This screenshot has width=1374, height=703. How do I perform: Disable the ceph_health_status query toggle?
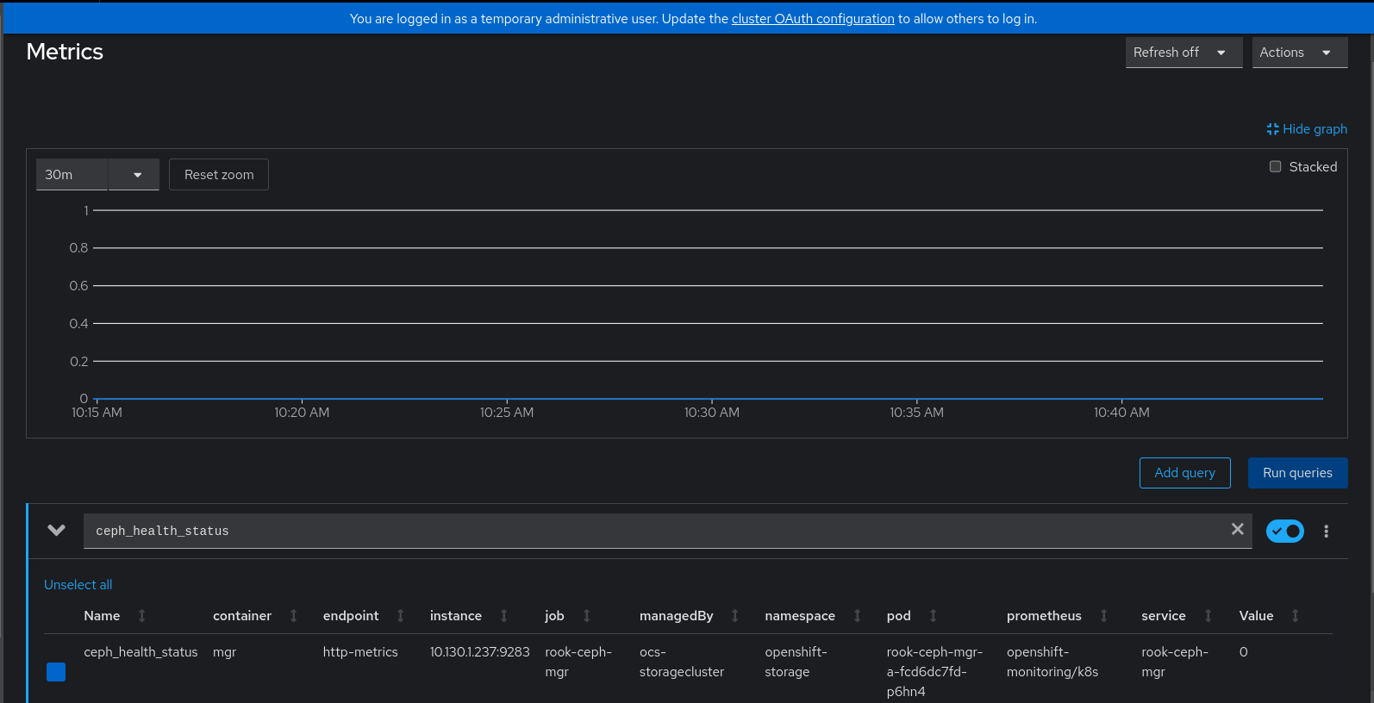tap(1284, 532)
